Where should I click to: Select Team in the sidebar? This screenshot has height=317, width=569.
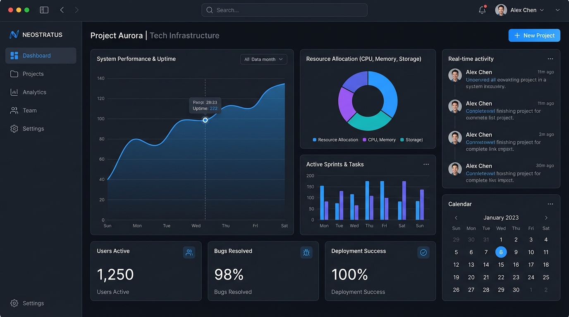coord(29,110)
